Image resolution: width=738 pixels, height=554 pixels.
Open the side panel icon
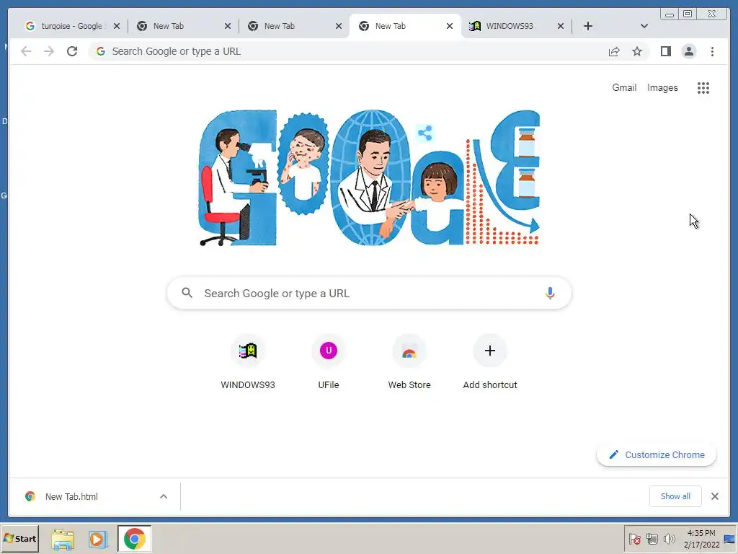click(x=665, y=51)
